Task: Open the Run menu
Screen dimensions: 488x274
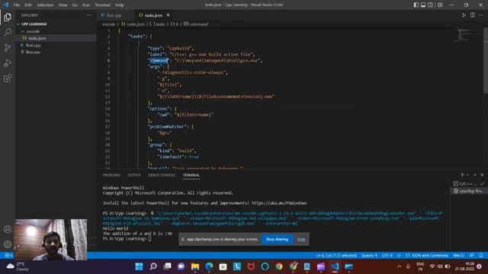Action: [x=86, y=5]
